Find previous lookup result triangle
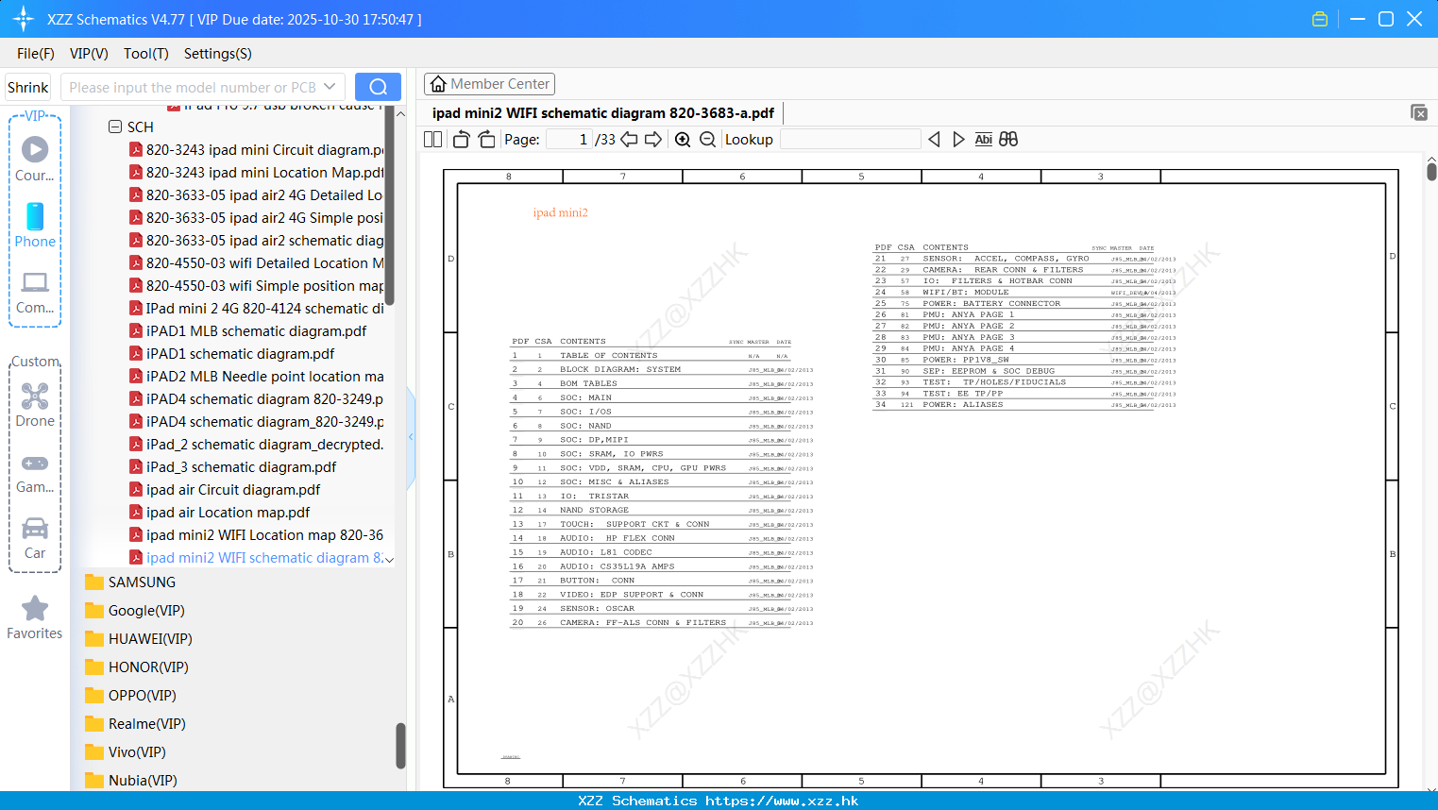This screenshot has height=810, width=1438. click(934, 140)
